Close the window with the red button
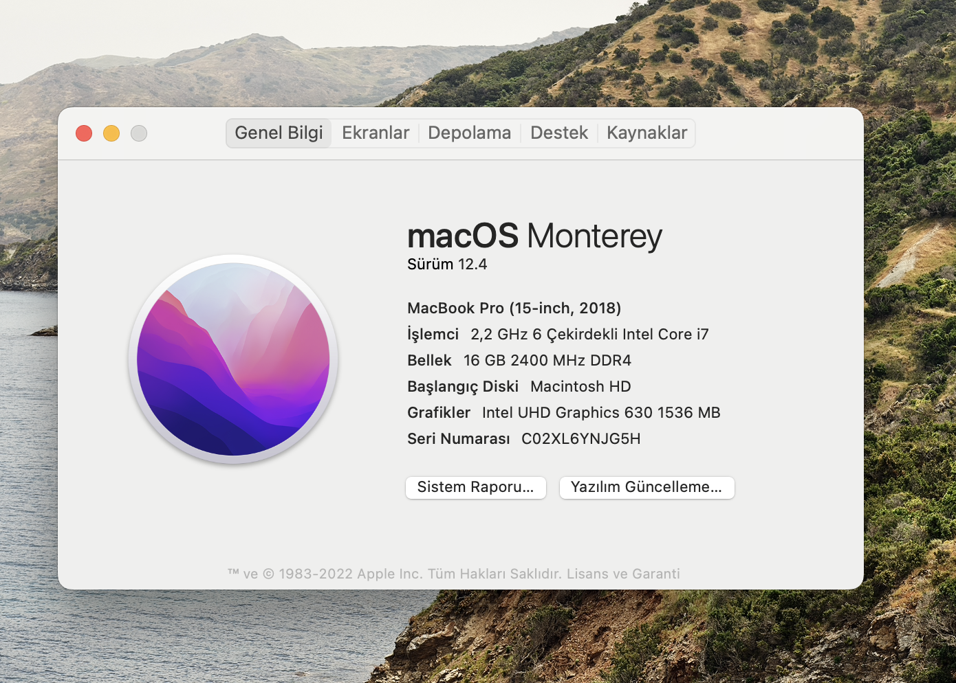The height and width of the screenshot is (683, 956). [84, 133]
